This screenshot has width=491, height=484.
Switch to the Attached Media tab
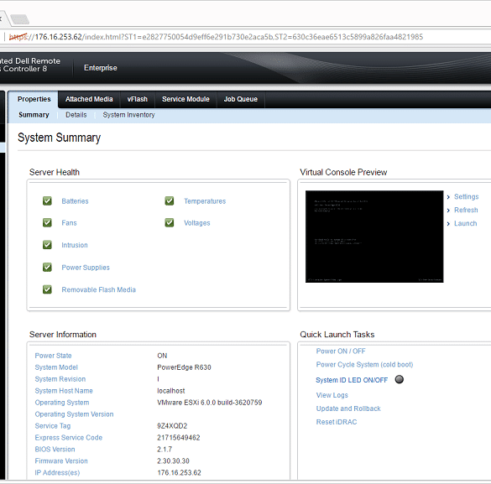tap(89, 99)
